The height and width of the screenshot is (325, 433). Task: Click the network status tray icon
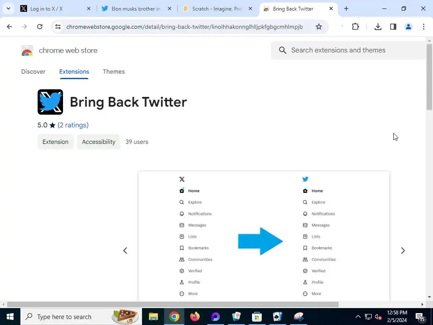click(x=368, y=317)
